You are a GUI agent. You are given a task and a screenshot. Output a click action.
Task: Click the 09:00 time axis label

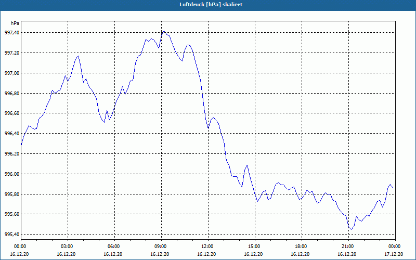(x=161, y=246)
